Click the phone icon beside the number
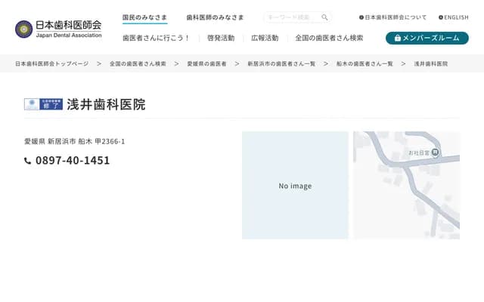 point(28,161)
